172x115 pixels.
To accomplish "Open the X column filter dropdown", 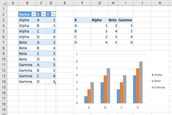I will coord(43,14).
